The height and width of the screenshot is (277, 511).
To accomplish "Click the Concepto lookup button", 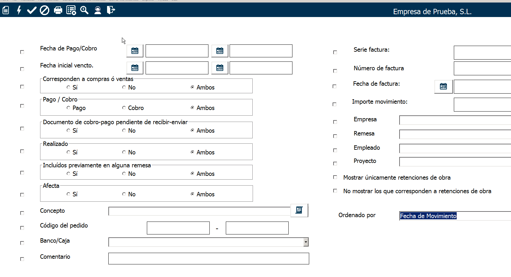I will pos(299,210).
